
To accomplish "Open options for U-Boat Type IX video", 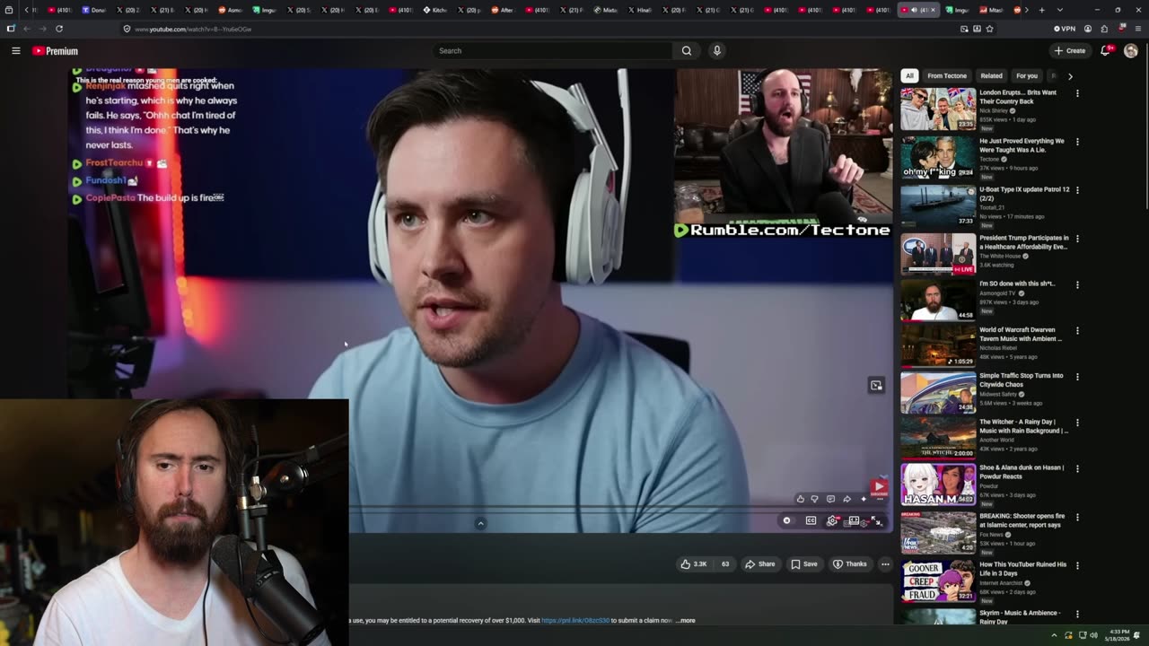I will tap(1077, 190).
